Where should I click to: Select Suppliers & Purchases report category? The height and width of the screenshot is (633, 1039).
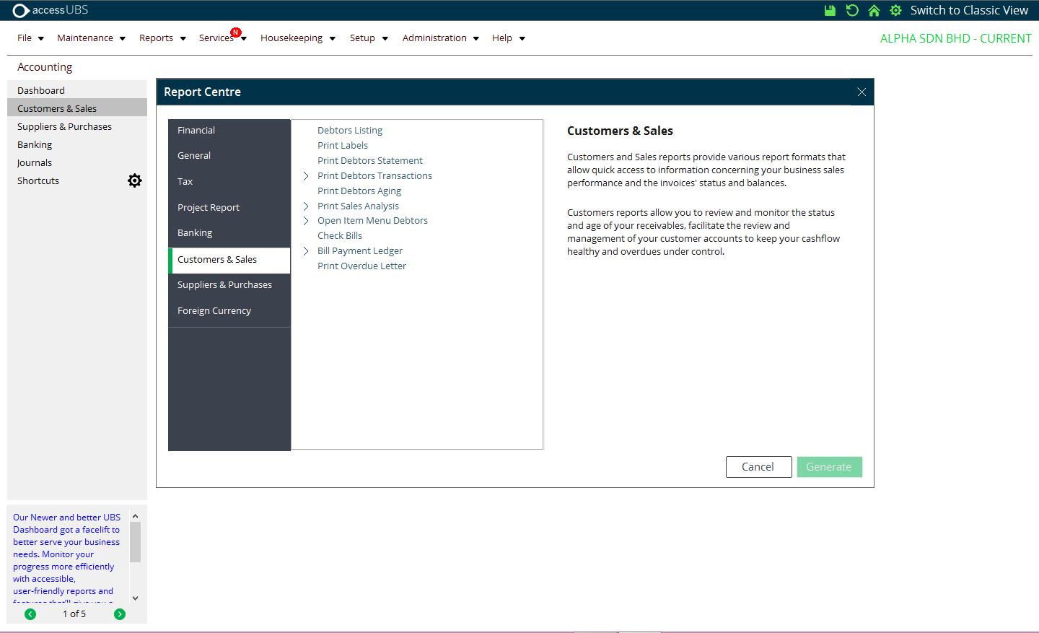click(224, 285)
